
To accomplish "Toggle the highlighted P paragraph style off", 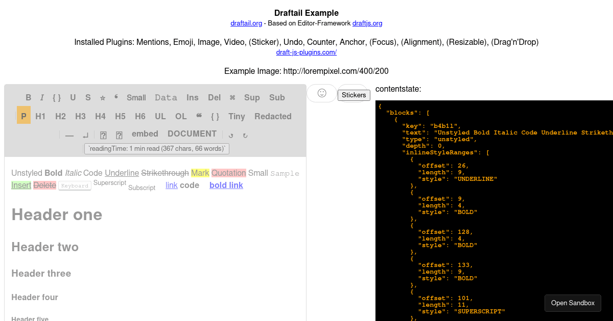I will coord(23,116).
